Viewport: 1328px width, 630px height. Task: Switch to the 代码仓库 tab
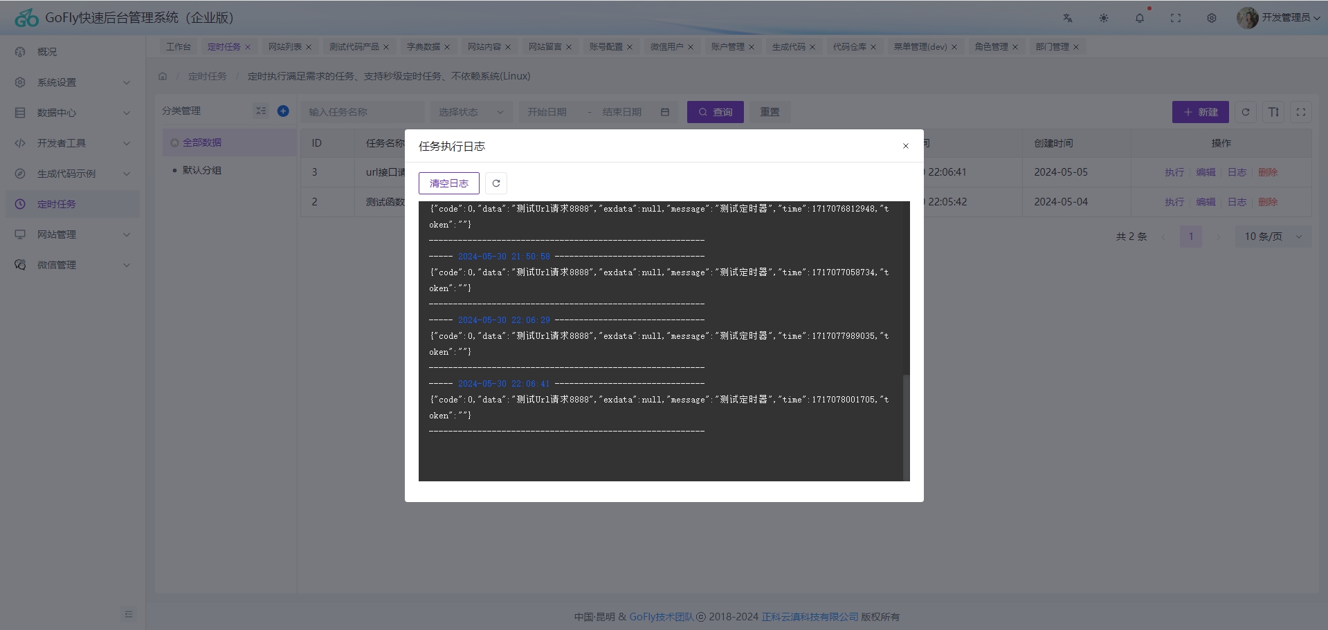(x=850, y=47)
